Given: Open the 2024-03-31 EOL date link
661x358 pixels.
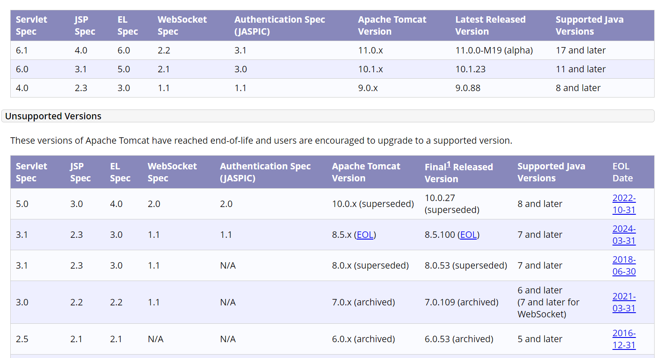Looking at the screenshot, I should click(624, 235).
